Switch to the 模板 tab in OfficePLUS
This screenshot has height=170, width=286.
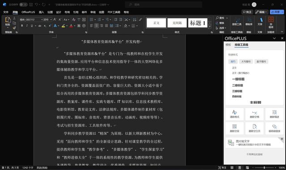point(228,45)
